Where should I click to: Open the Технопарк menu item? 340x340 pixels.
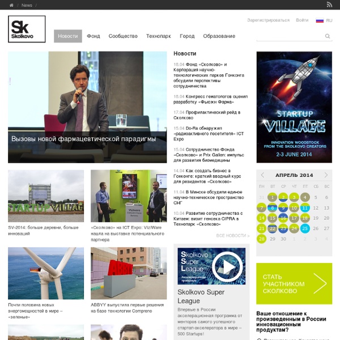tap(159, 36)
